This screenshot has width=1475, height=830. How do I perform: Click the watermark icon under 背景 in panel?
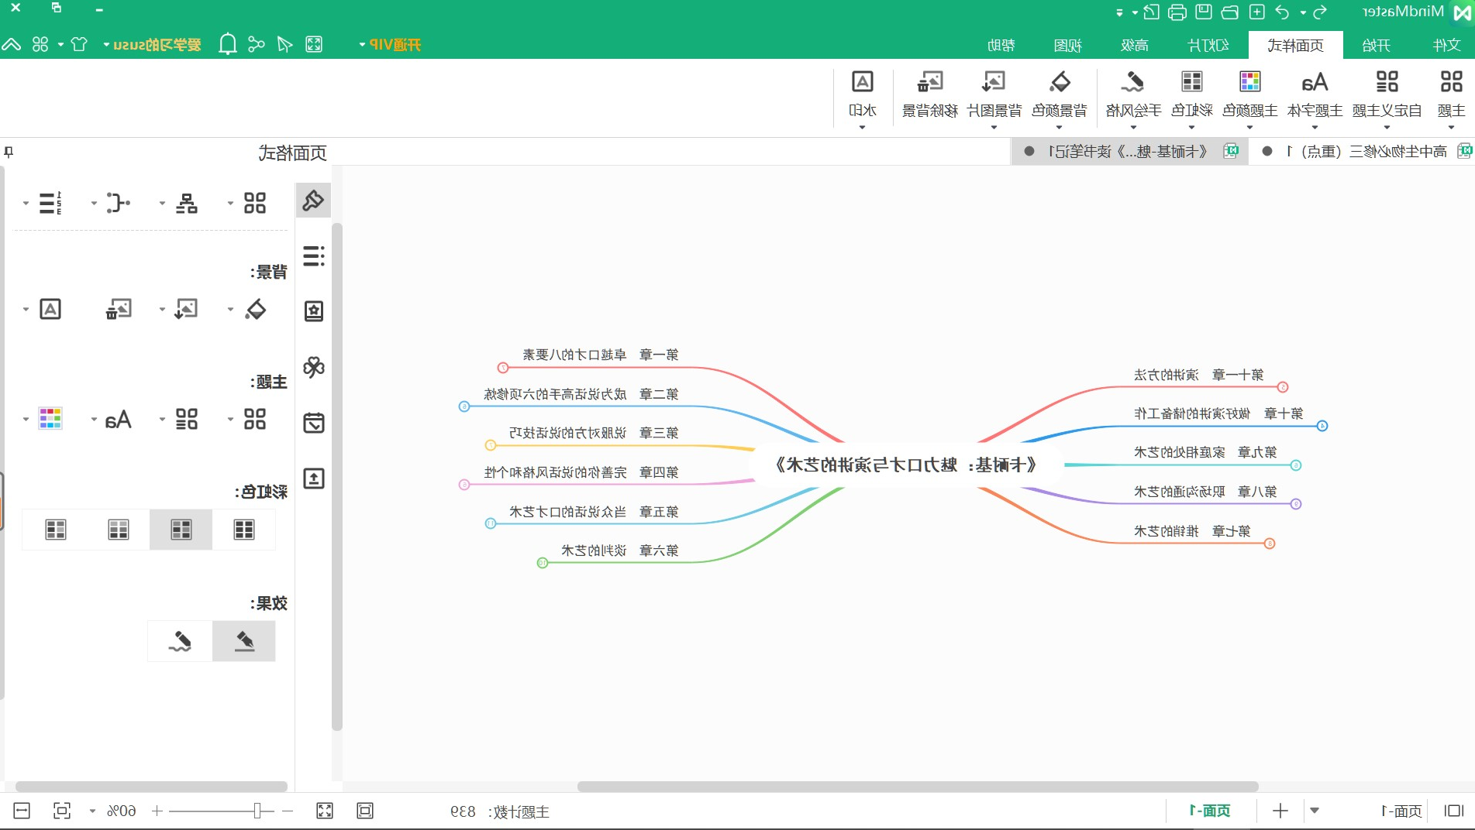click(50, 309)
